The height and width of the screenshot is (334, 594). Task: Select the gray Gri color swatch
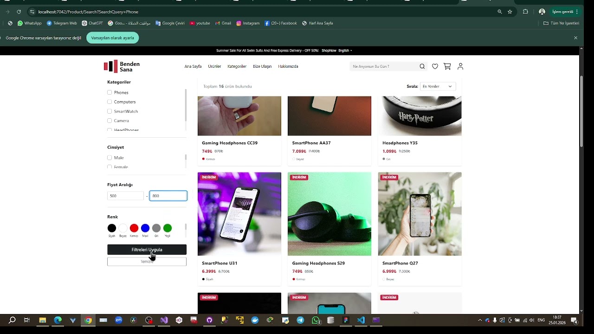[156, 228]
